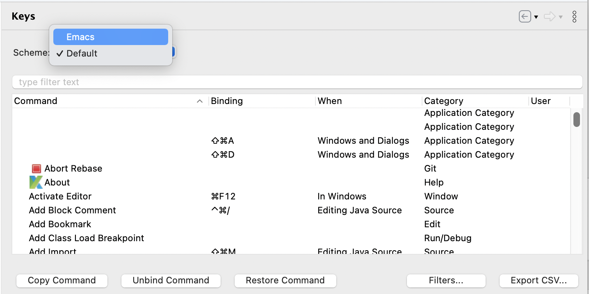
Task: Click the vertical scrollbar thumb
Action: pos(576,120)
